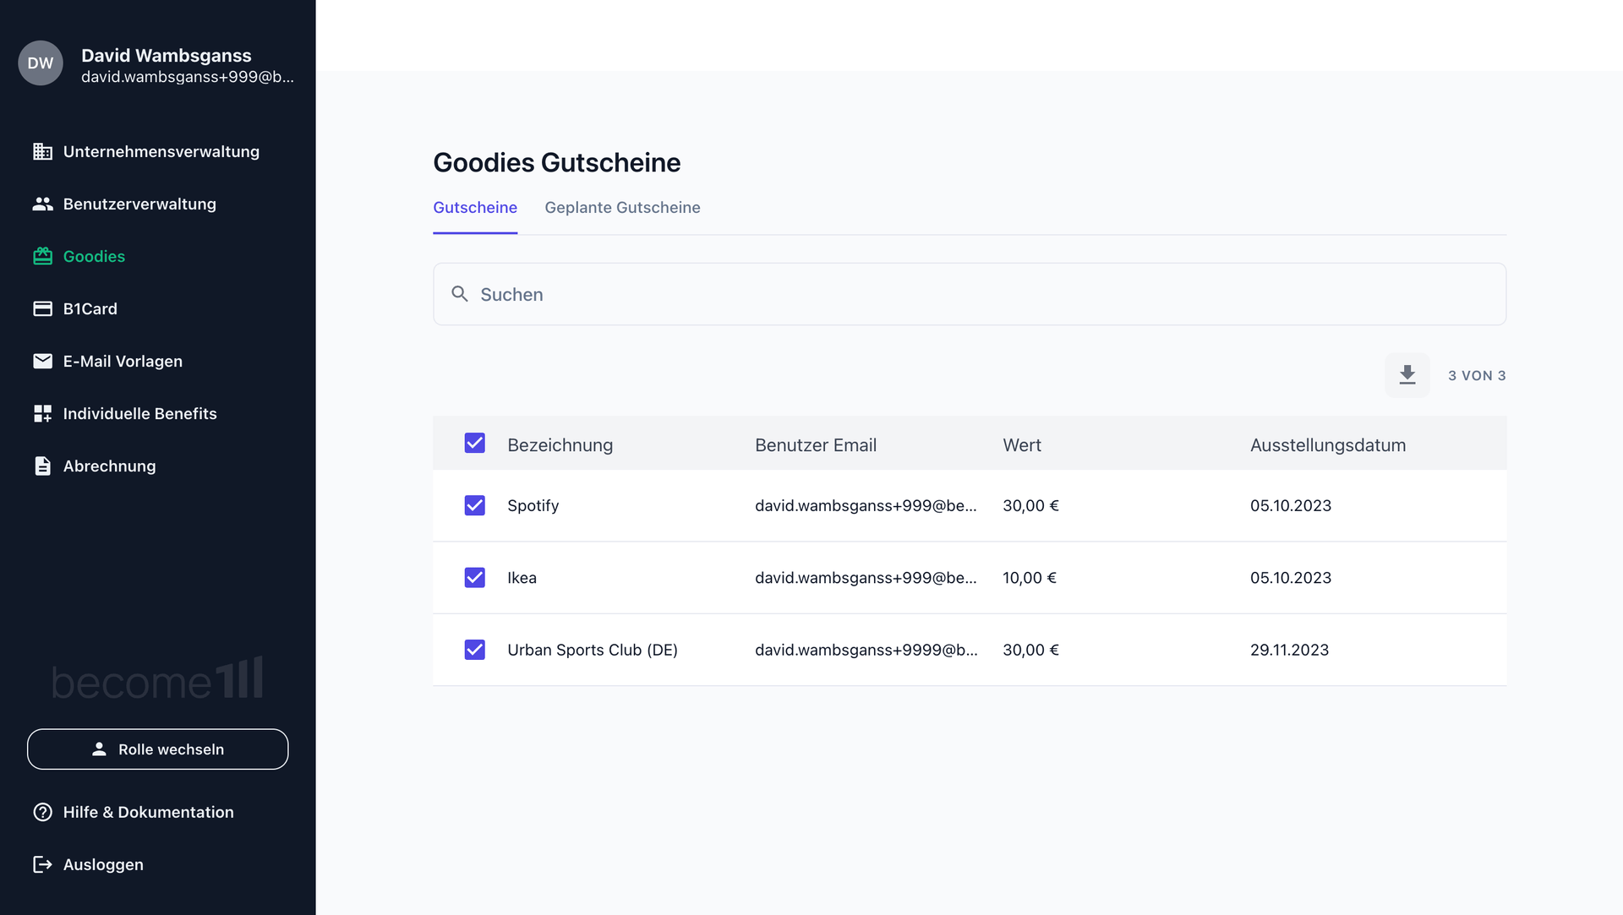
Task: Switch to Geplante Gutscheine tab
Action: [622, 208]
